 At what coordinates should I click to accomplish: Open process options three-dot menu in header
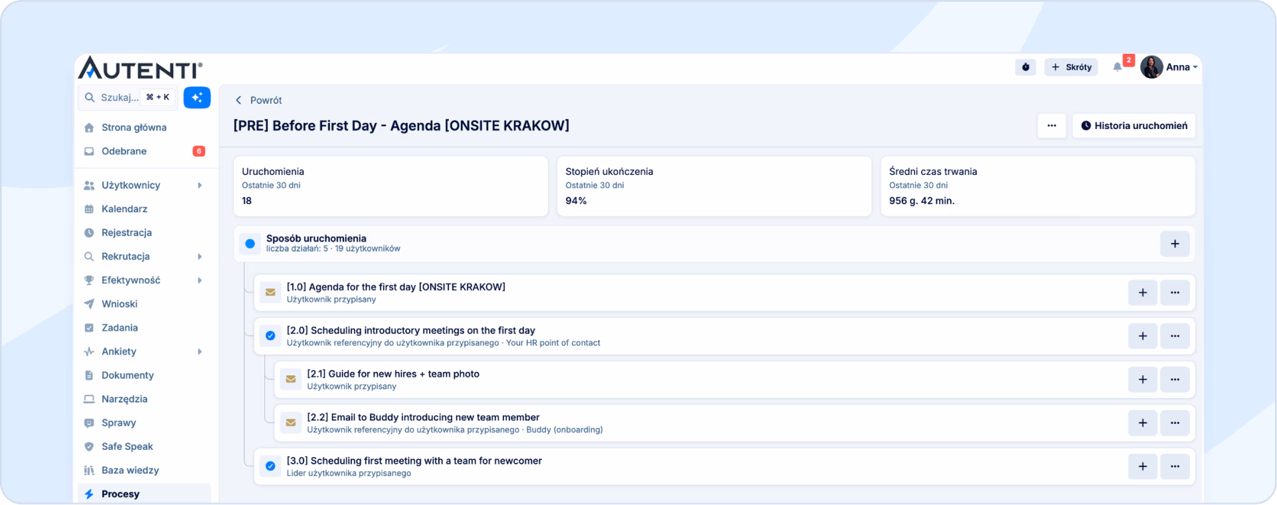pos(1052,126)
